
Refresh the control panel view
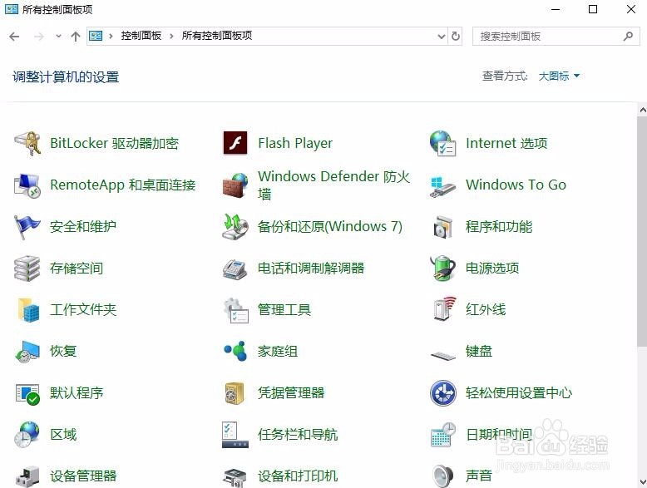[456, 37]
